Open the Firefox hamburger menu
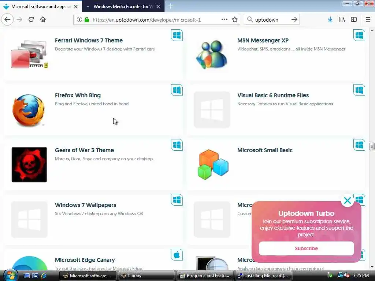Image resolution: width=375 pixels, height=281 pixels. [368, 20]
